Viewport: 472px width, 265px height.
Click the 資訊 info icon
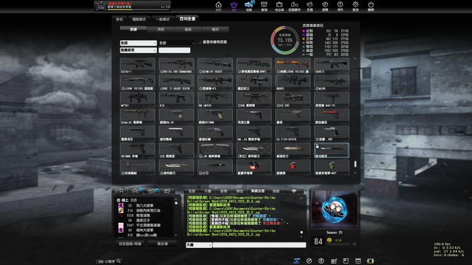[x=340, y=6]
